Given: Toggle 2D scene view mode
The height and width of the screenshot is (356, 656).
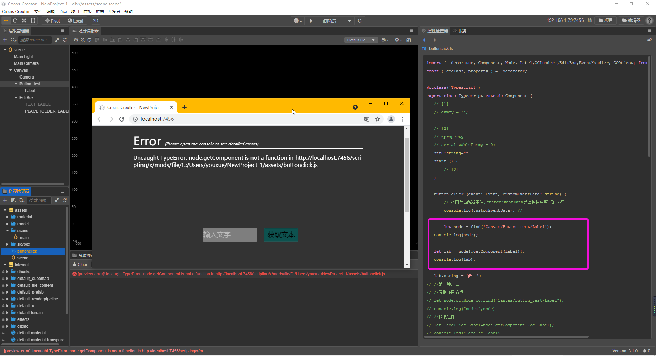Looking at the screenshot, I should coord(96,21).
